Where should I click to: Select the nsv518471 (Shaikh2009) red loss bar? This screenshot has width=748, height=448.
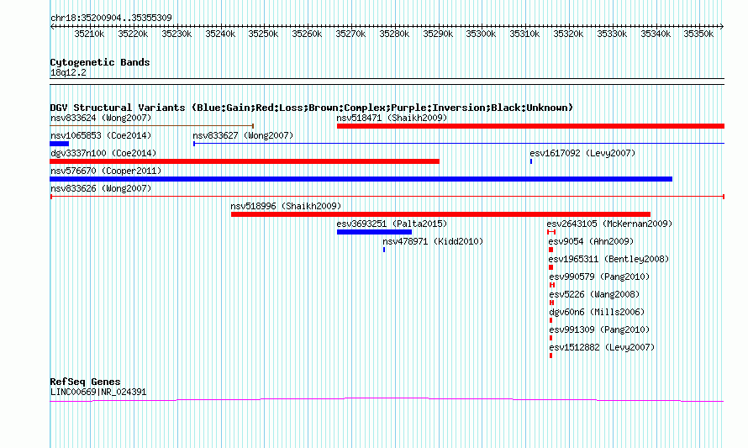click(530, 126)
